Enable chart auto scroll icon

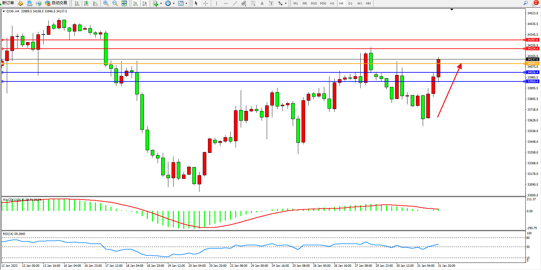click(135, 3)
